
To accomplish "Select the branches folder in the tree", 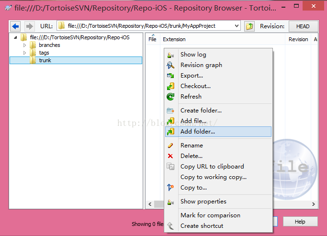I will point(49,45).
